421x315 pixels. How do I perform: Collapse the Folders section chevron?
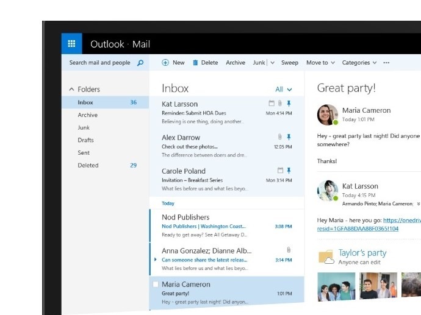click(71, 89)
